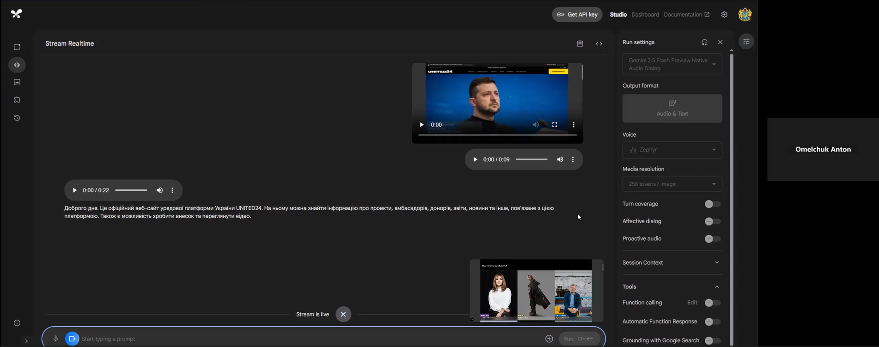Image resolution: width=879 pixels, height=347 pixels.
Task: Turn on Affective dialog switch
Action: 712,221
